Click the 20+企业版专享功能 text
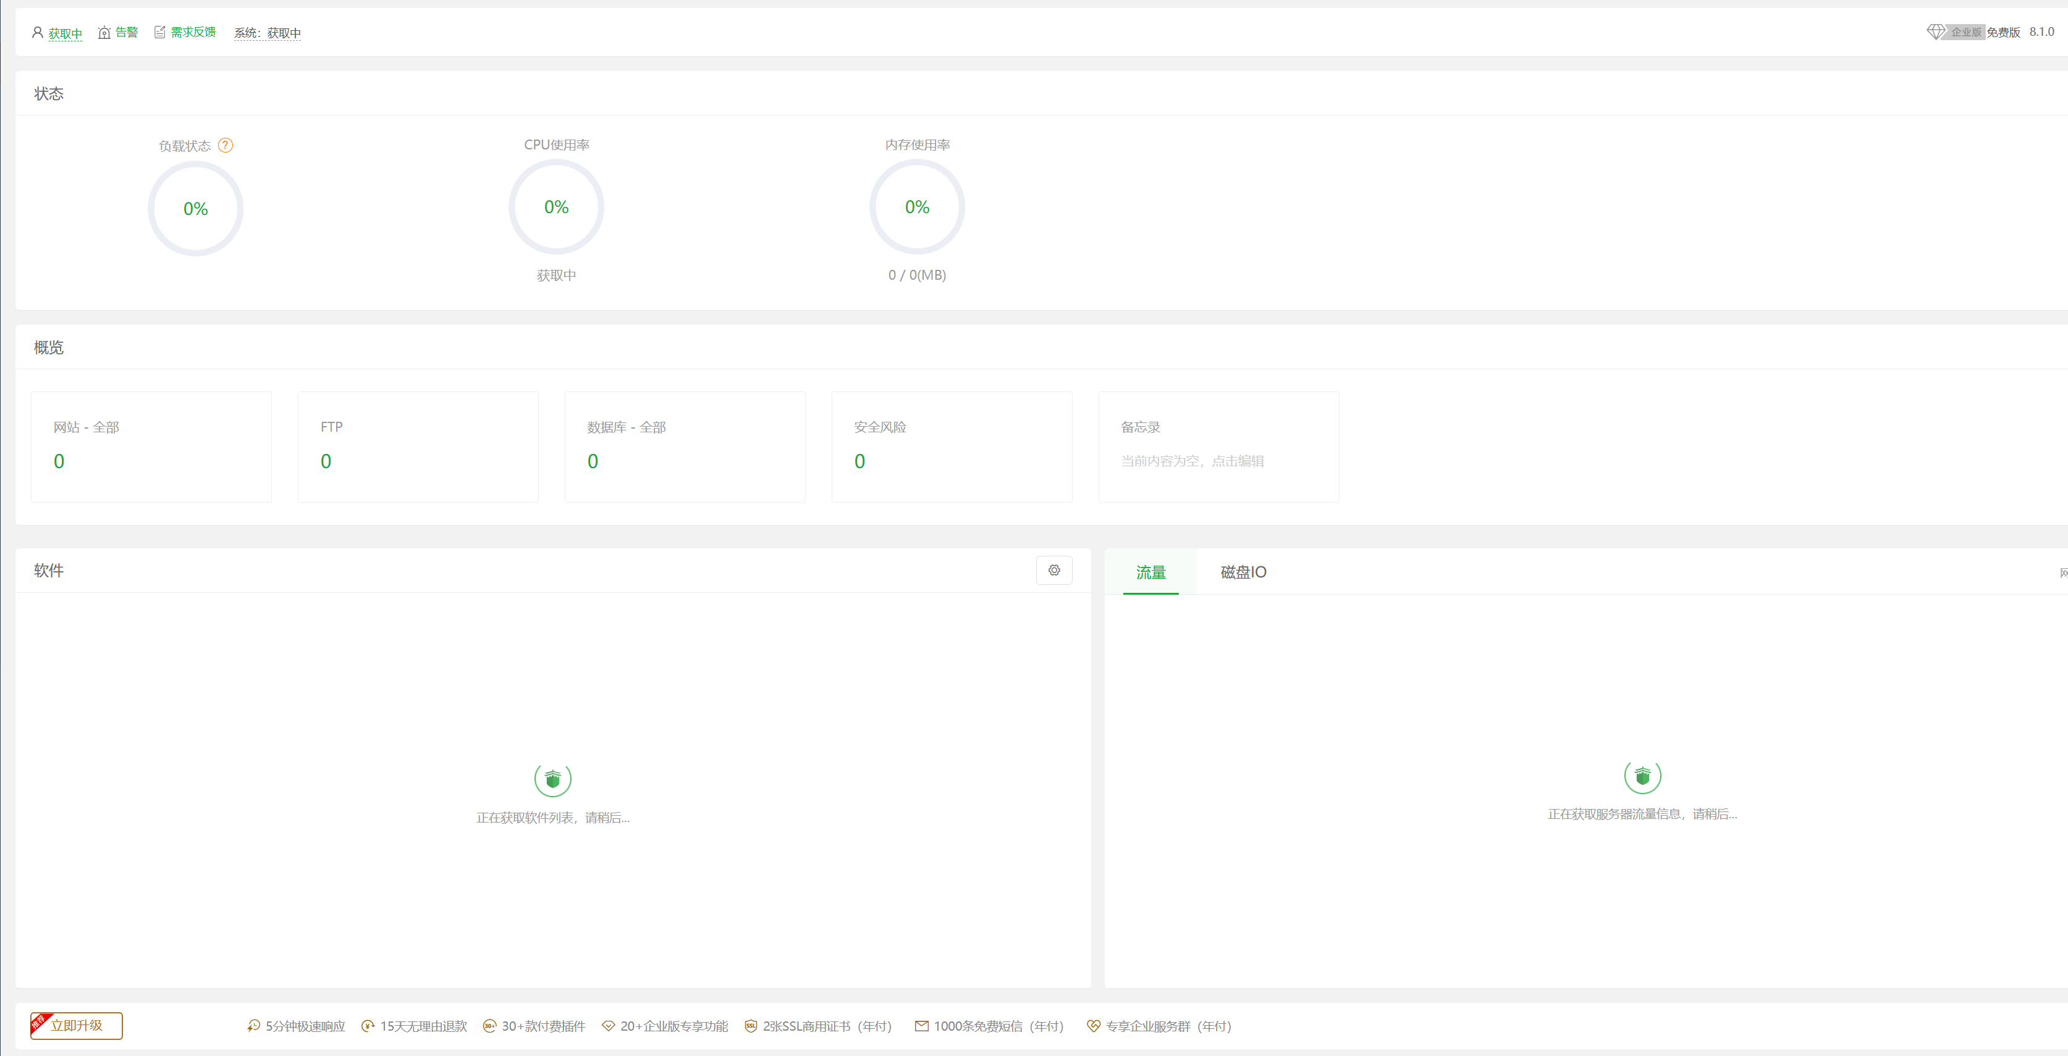The width and height of the screenshot is (2068, 1056). click(x=674, y=1026)
